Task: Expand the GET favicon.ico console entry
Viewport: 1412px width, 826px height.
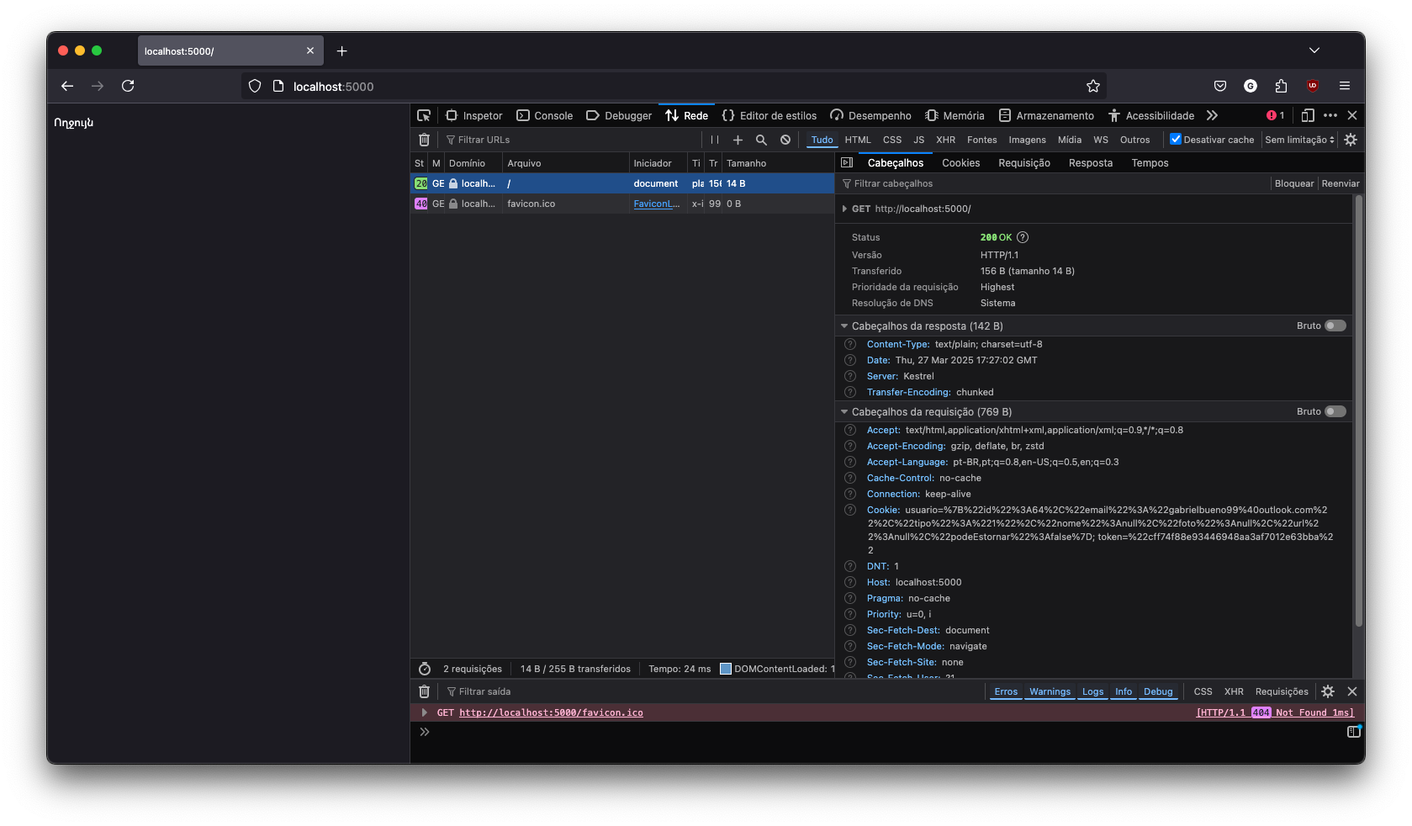Action: pos(425,713)
